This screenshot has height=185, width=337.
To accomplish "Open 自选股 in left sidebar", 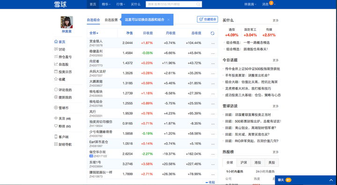I will 61,64.
